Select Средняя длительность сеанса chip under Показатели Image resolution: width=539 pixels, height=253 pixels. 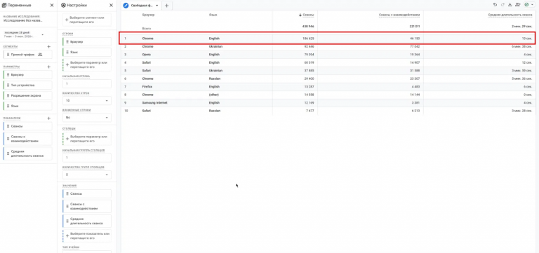point(28,153)
